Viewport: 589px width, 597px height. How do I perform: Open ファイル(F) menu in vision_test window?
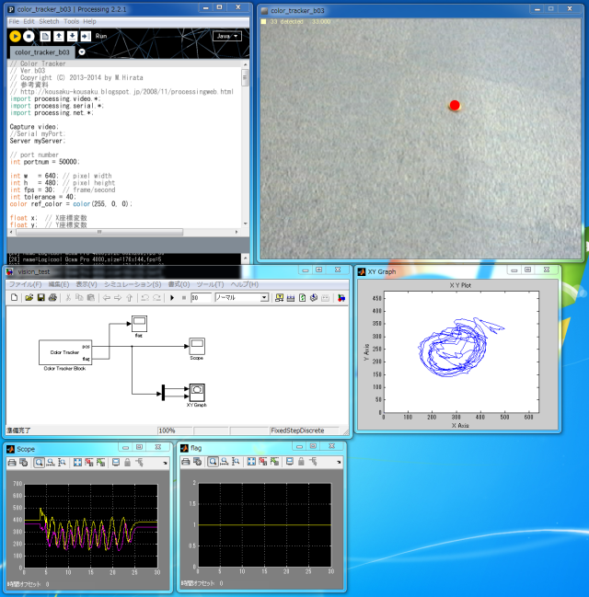point(25,284)
